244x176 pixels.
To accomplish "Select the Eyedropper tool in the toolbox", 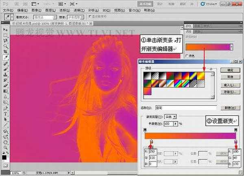I will click(5, 57).
